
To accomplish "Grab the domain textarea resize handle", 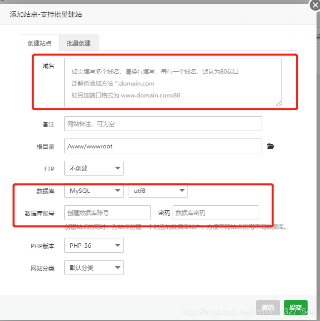I will [278, 104].
